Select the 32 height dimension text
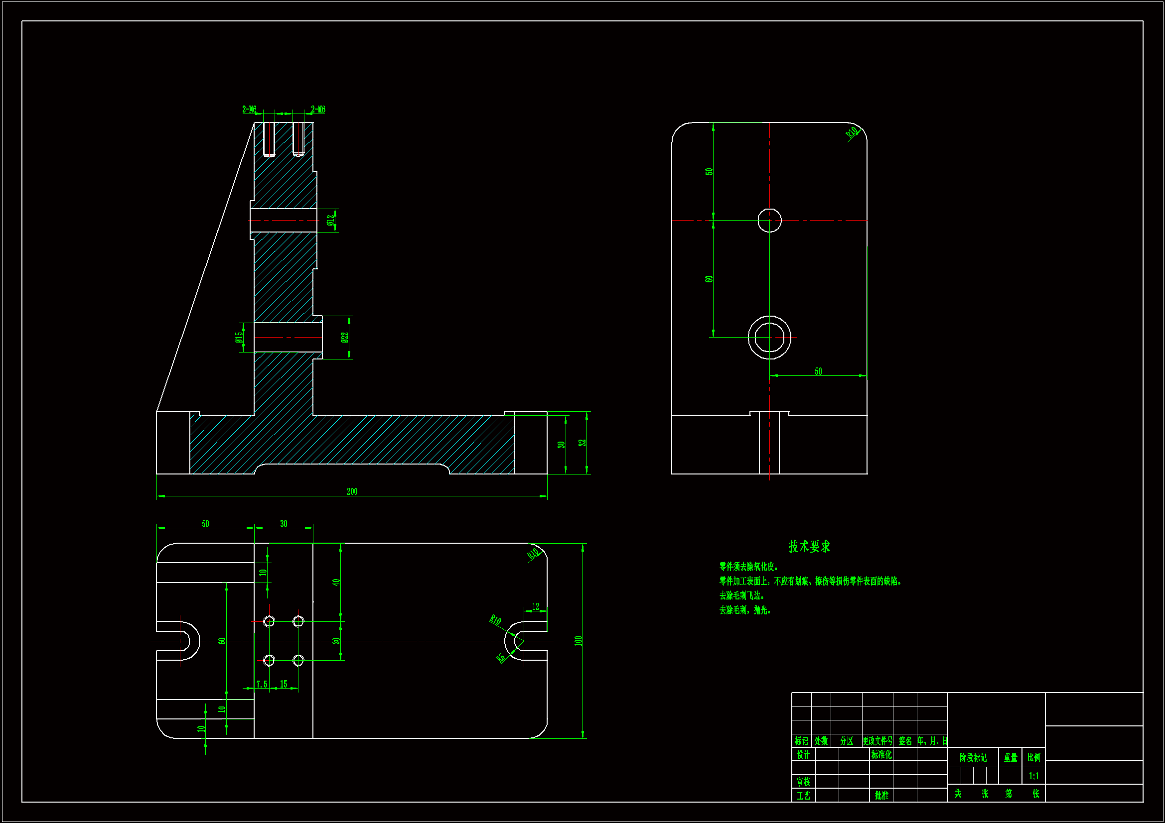 coord(582,443)
